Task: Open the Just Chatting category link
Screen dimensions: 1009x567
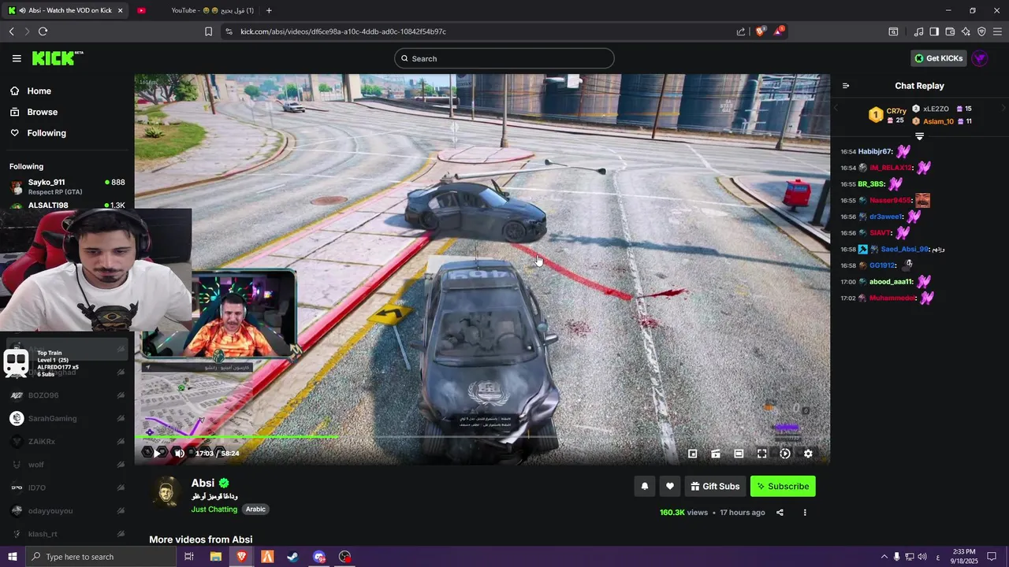Action: click(x=214, y=510)
